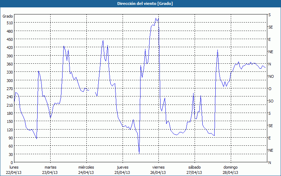Click the 'Grado' y-axis unit label

[8, 16]
